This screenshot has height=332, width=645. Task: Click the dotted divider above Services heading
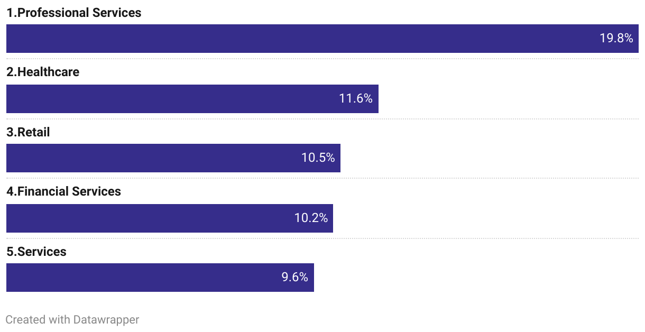click(322, 238)
